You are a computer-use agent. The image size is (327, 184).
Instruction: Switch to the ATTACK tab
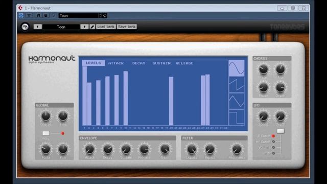116,63
